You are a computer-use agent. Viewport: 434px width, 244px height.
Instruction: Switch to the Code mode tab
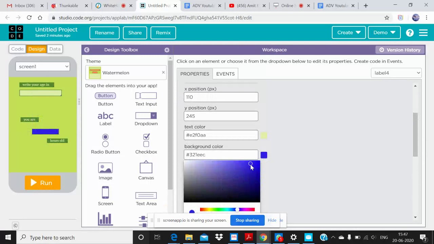pyautogui.click(x=18, y=49)
